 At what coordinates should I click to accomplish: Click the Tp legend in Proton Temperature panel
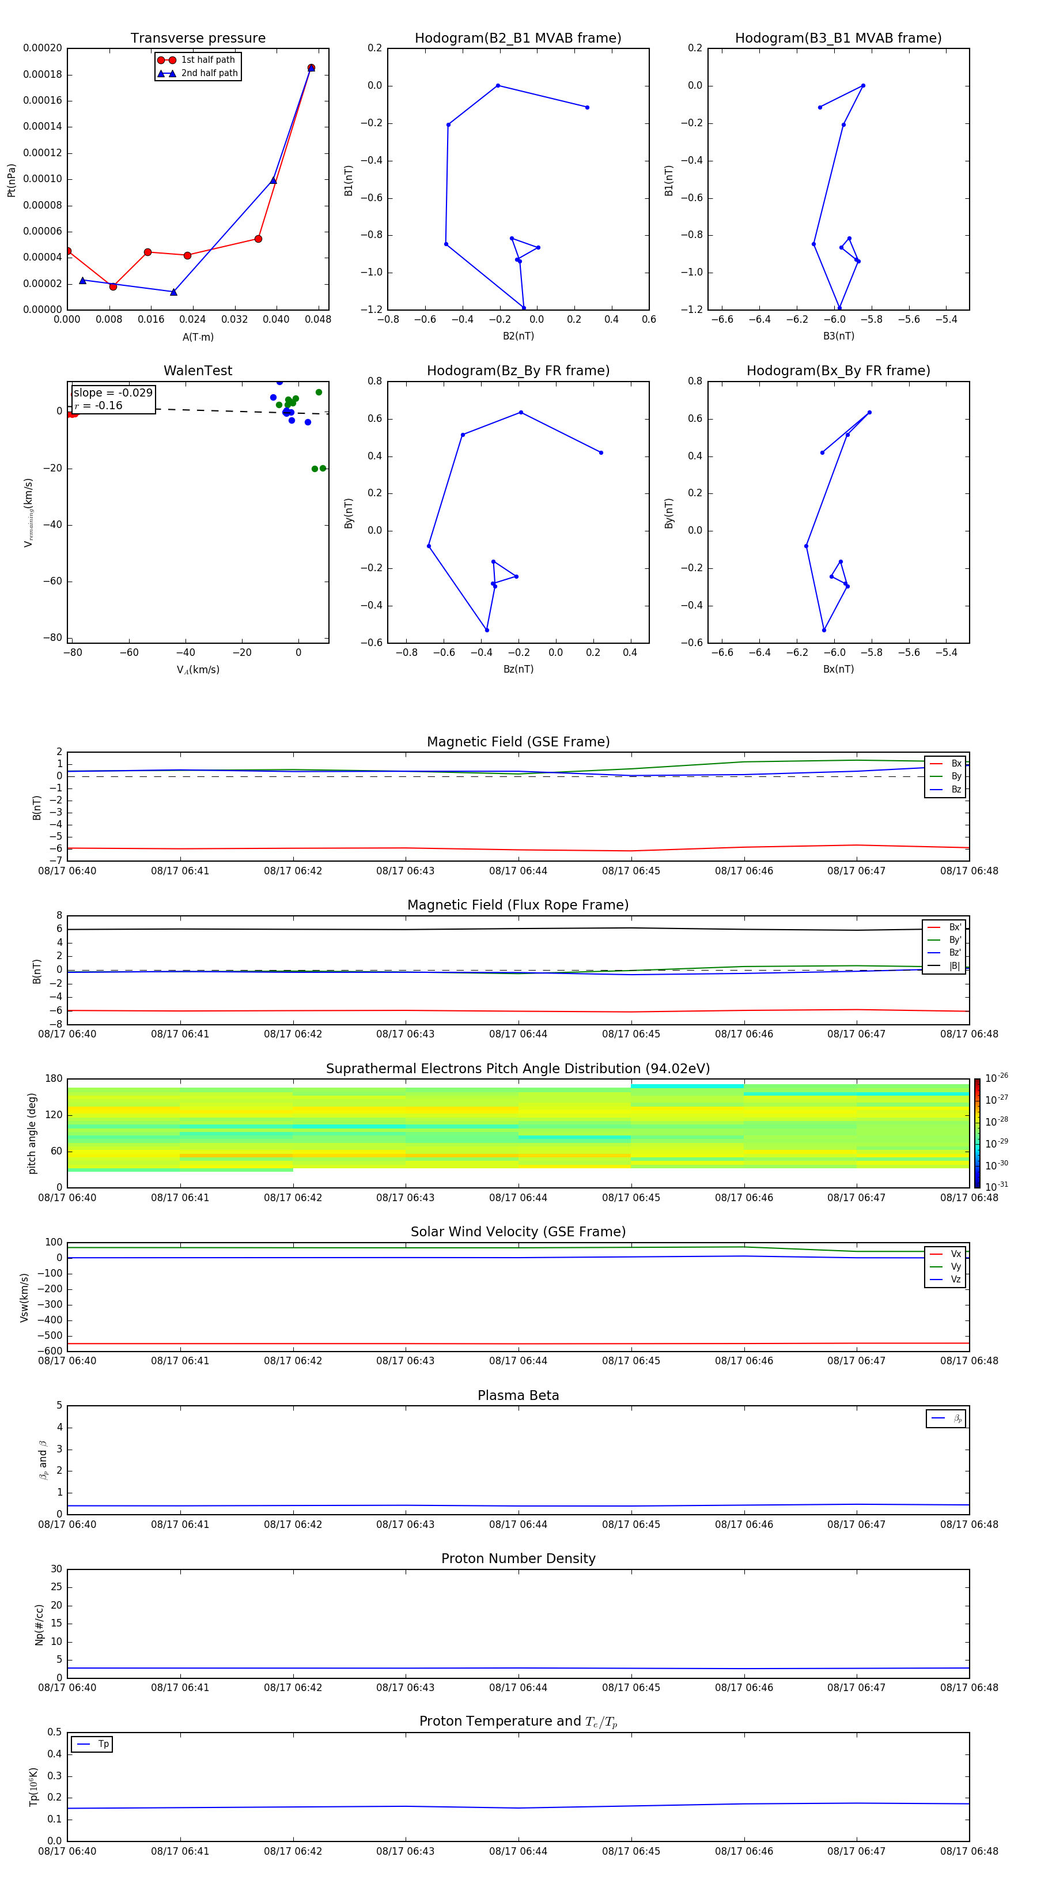coord(92,1744)
